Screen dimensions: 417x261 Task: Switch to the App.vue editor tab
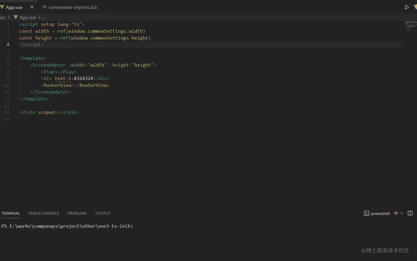pos(14,7)
